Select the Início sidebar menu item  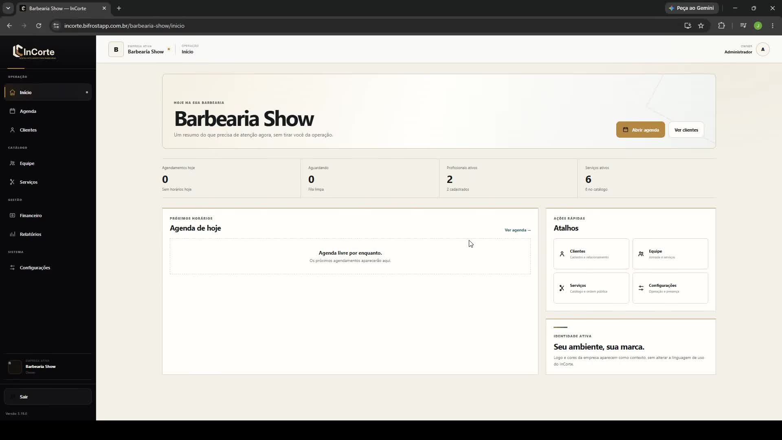(48, 92)
